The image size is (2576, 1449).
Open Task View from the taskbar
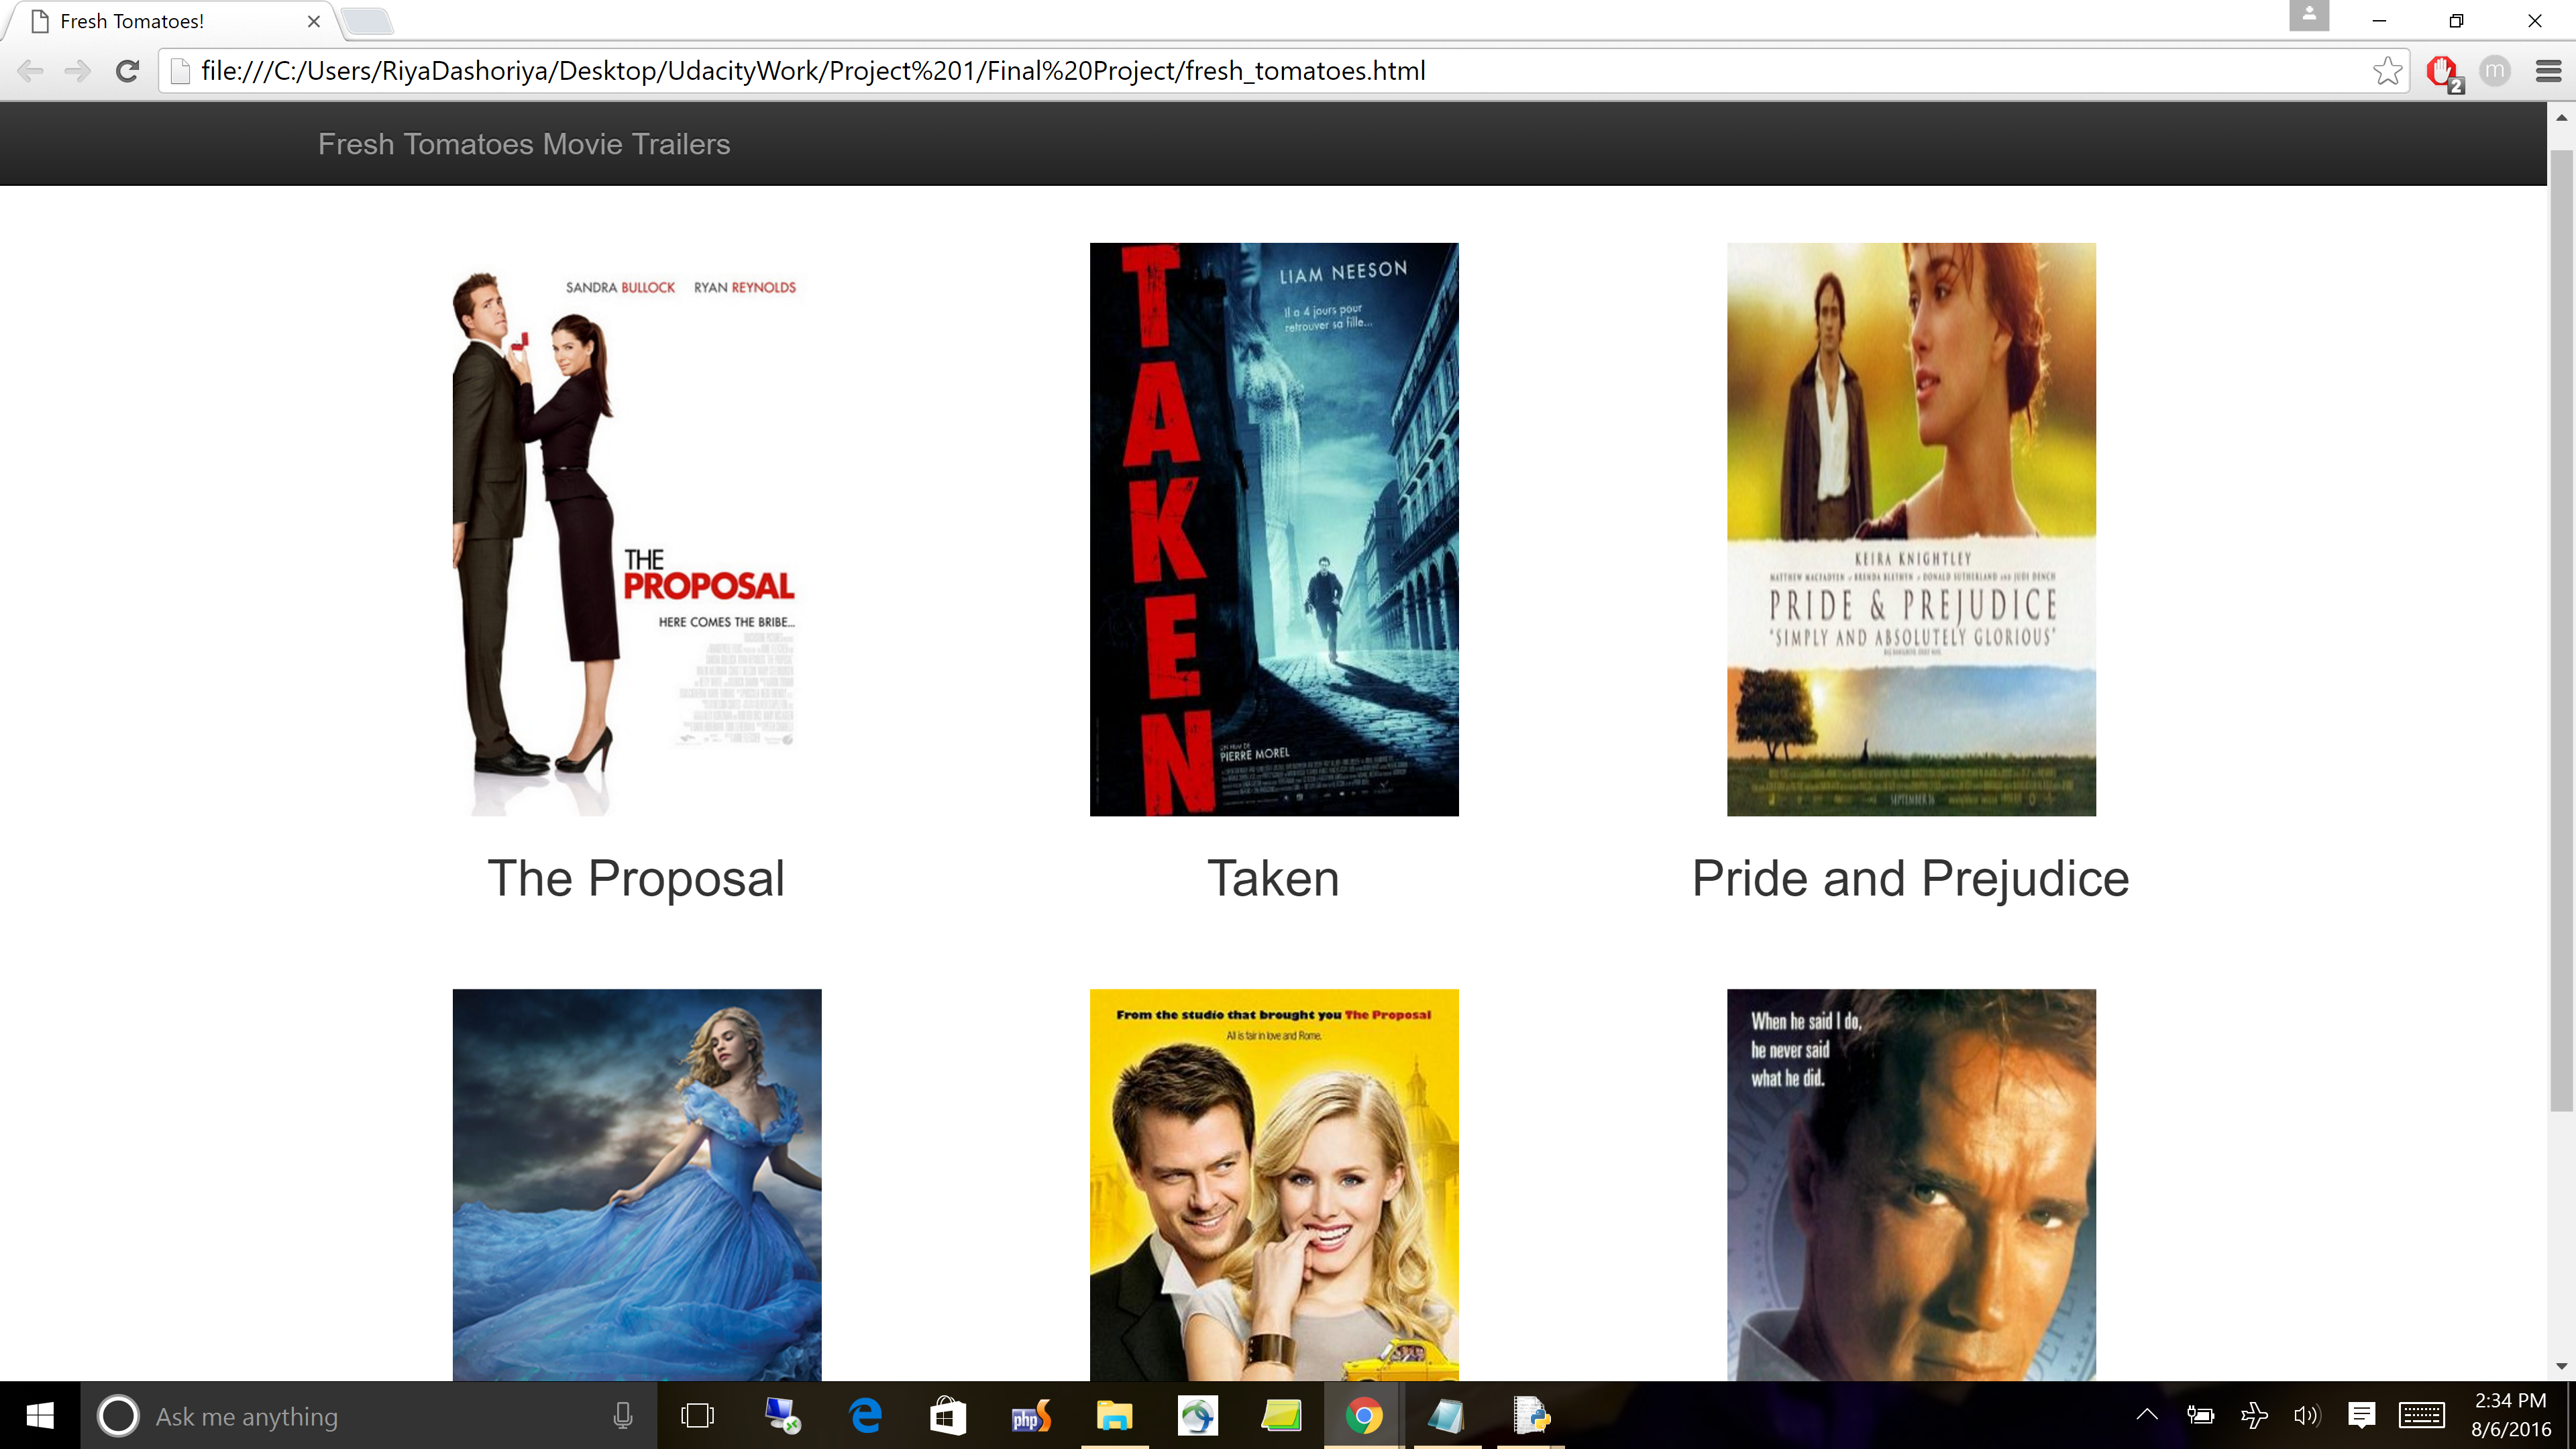pos(697,1416)
